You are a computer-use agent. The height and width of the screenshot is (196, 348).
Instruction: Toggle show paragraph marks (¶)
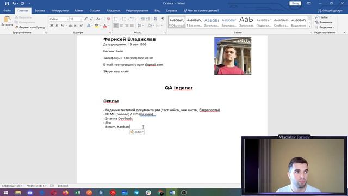[163, 19]
